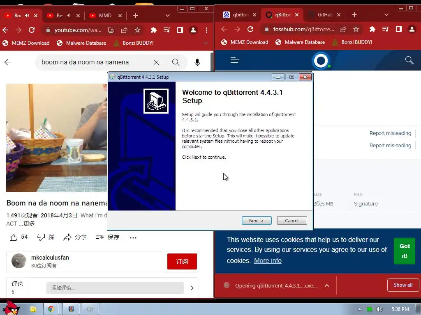Open extensions puzzle icon in YouTube window
The height and width of the screenshot is (315, 421).
tap(154, 30)
